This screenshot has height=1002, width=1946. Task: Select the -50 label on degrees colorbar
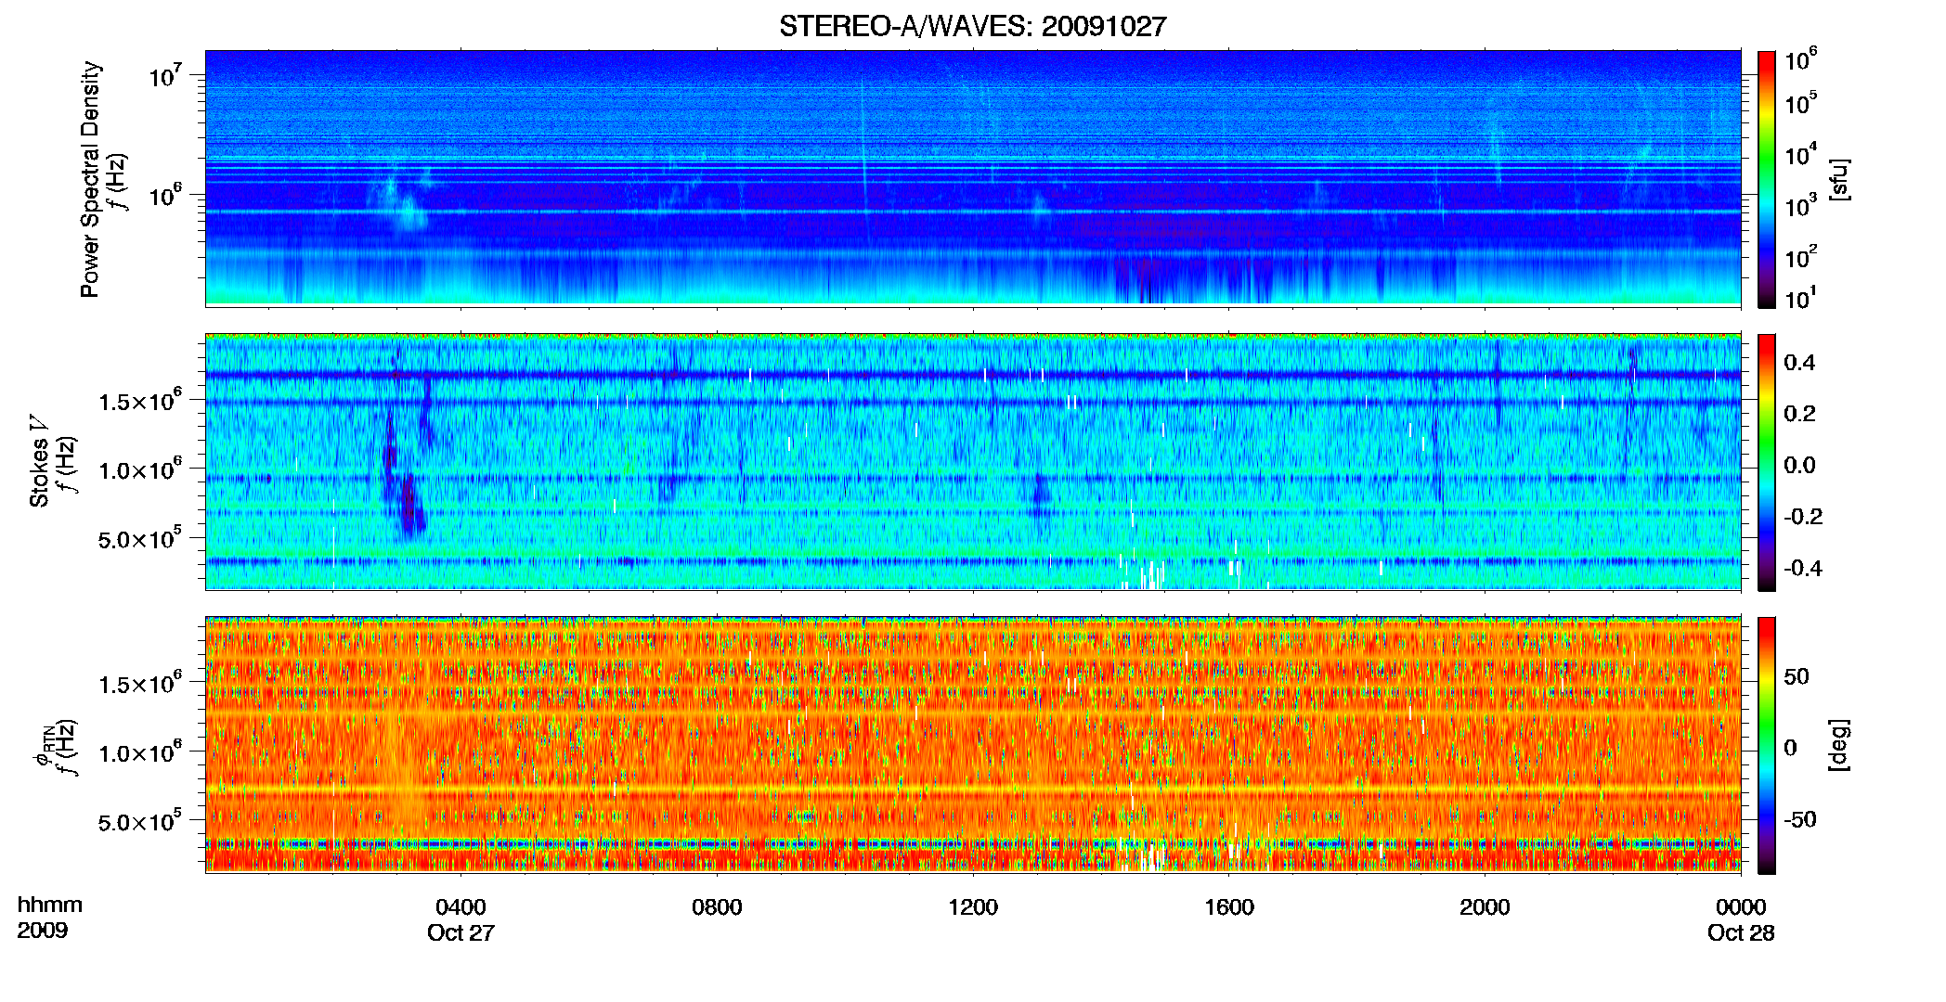click(1799, 819)
